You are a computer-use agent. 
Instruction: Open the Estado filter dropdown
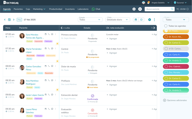(x=90, y=20)
